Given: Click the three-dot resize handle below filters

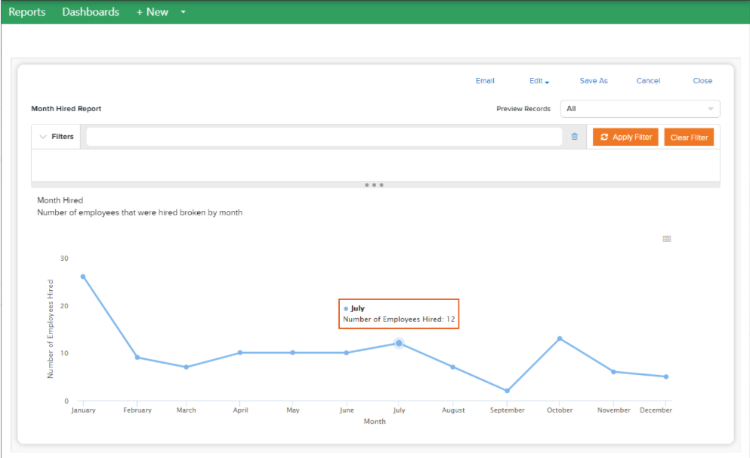Looking at the screenshot, I should tap(374, 184).
